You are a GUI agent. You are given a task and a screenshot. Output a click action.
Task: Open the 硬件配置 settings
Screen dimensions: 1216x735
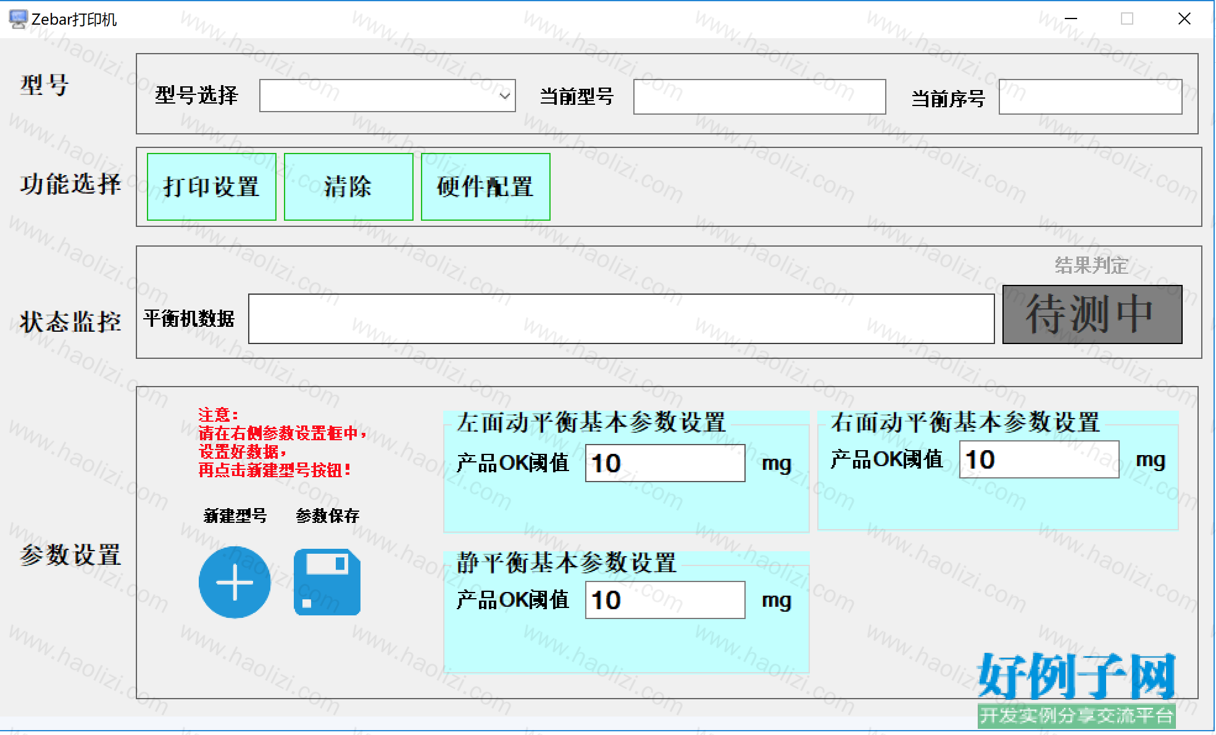485,187
